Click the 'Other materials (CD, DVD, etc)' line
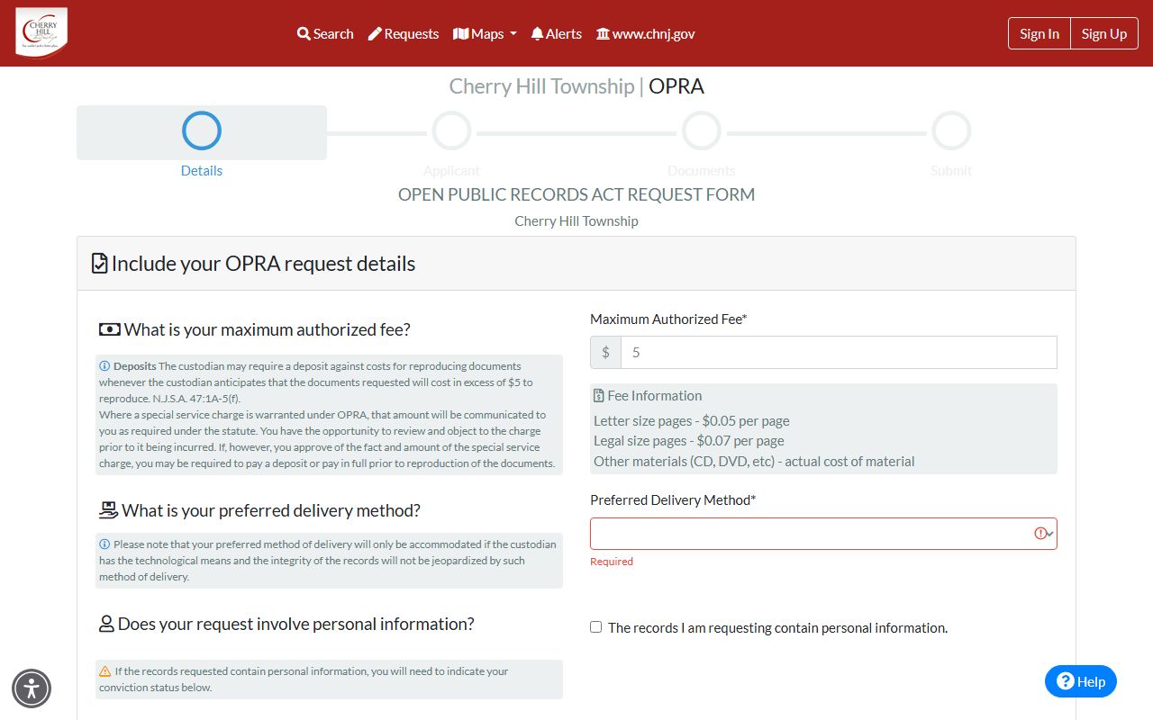Screen dimensions: 1153x720 tap(754, 462)
